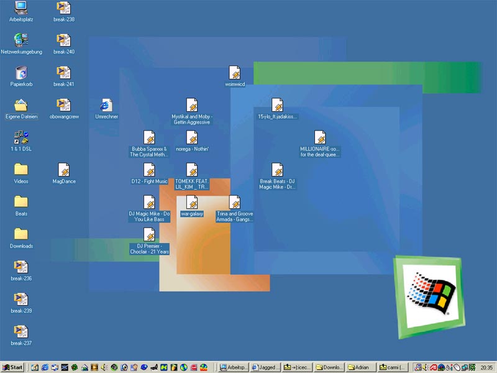Open Netzwerkumgebung network icon
This screenshot has width=497, height=373.
click(21, 40)
